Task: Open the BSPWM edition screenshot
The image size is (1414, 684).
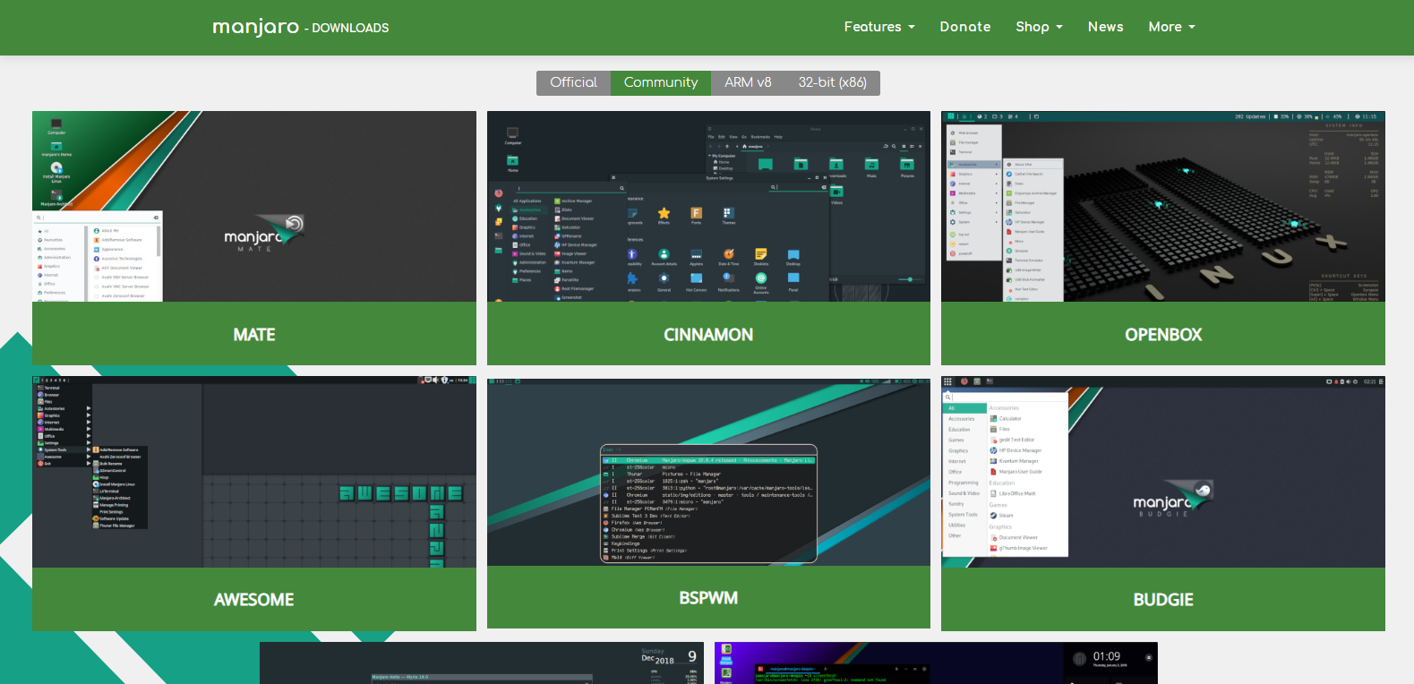Action: [708, 472]
